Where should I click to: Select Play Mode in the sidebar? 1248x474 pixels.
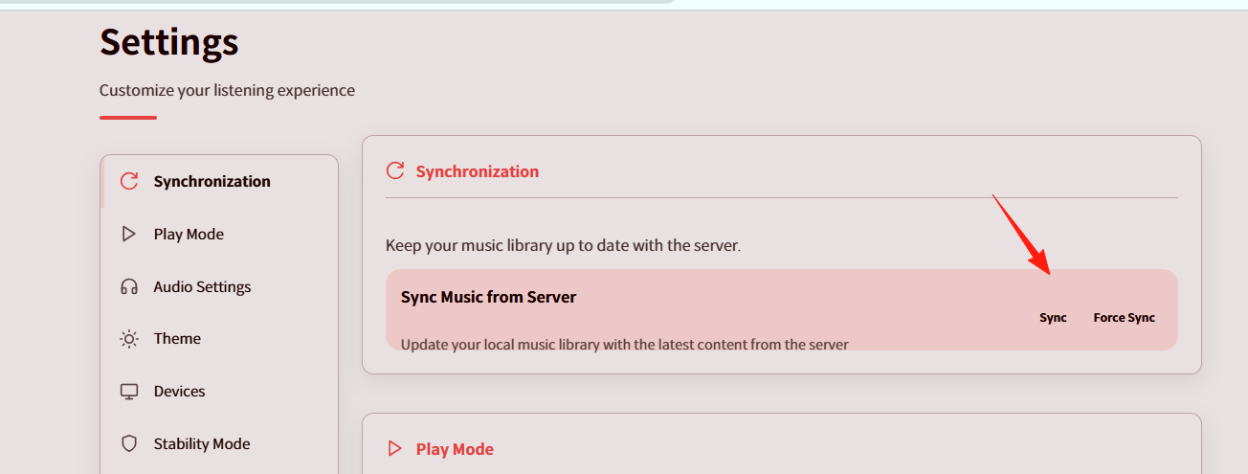[x=219, y=234]
